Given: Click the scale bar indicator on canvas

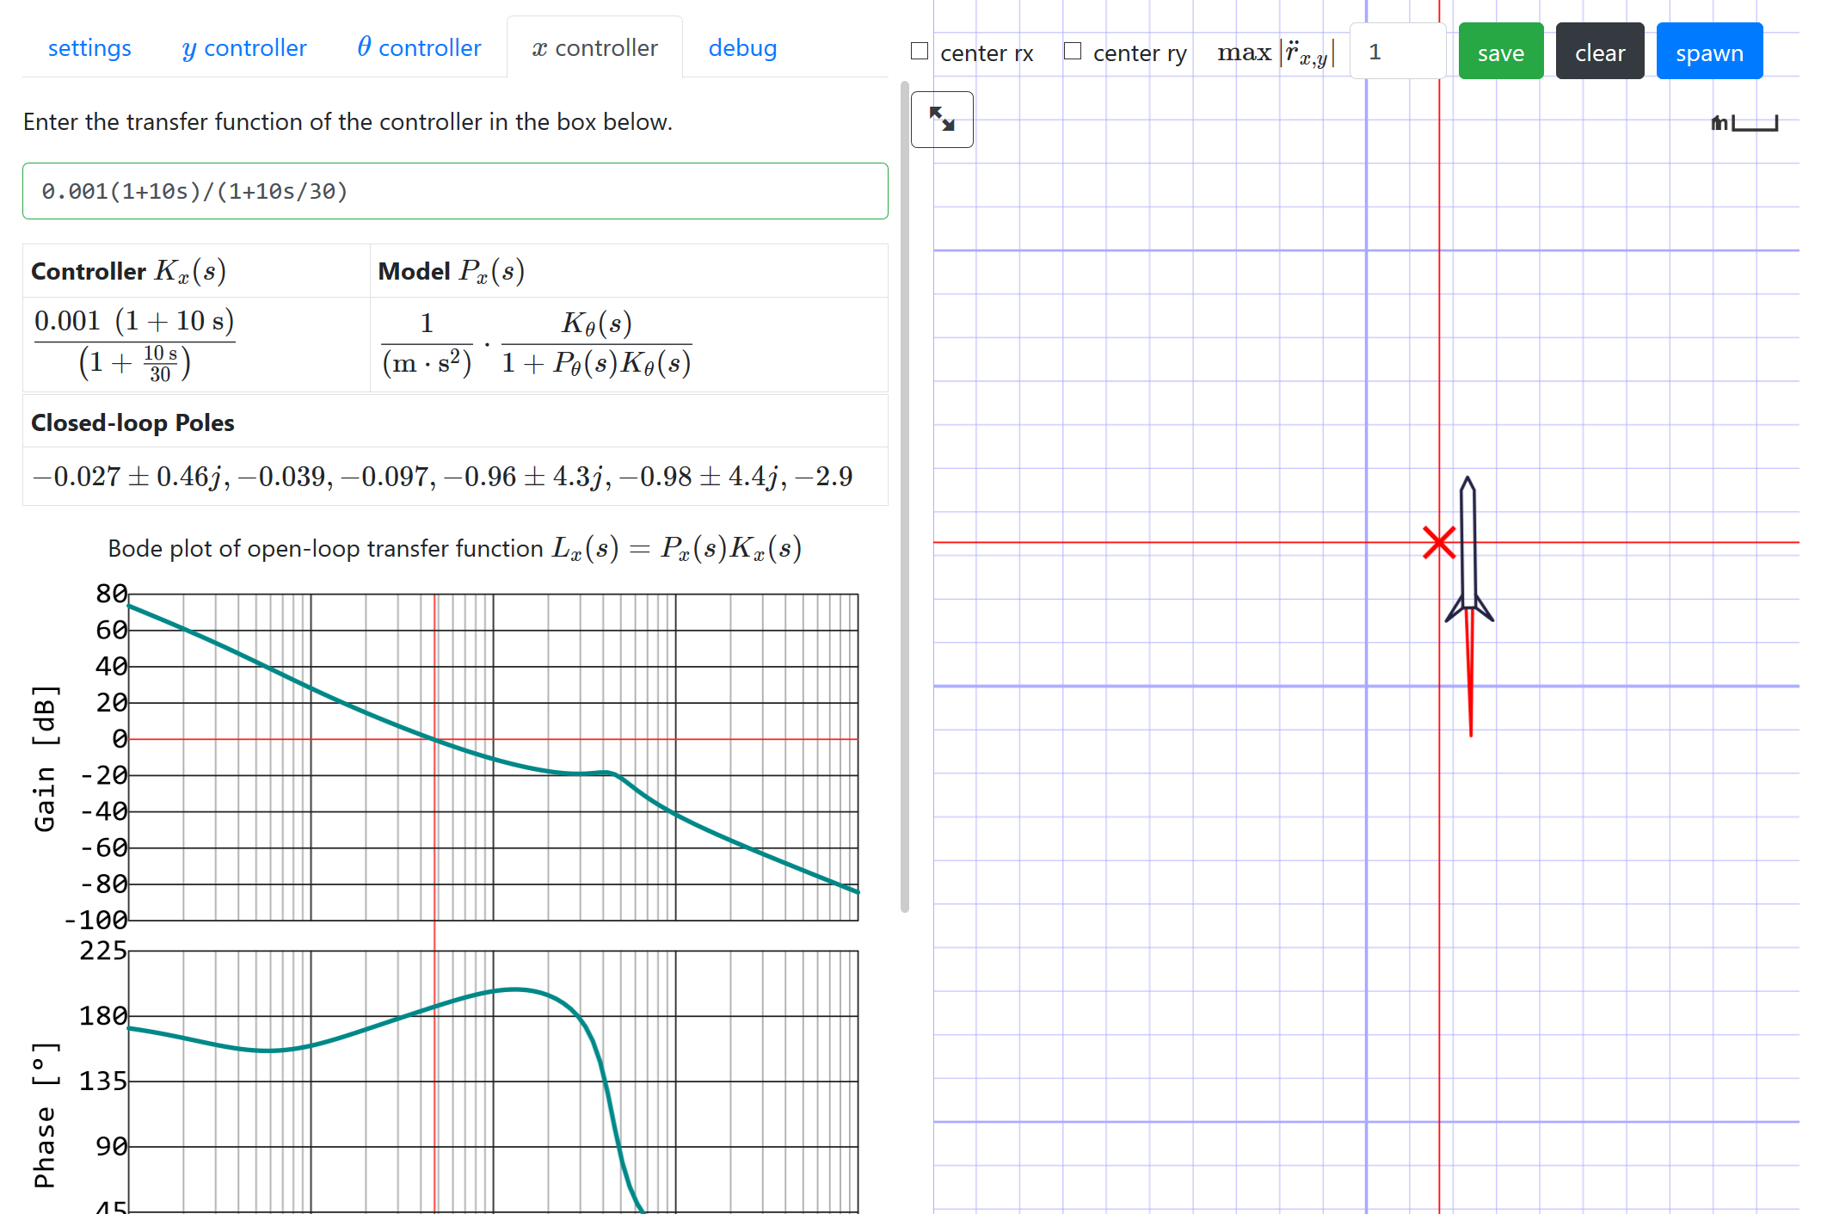Looking at the screenshot, I should 1744,123.
